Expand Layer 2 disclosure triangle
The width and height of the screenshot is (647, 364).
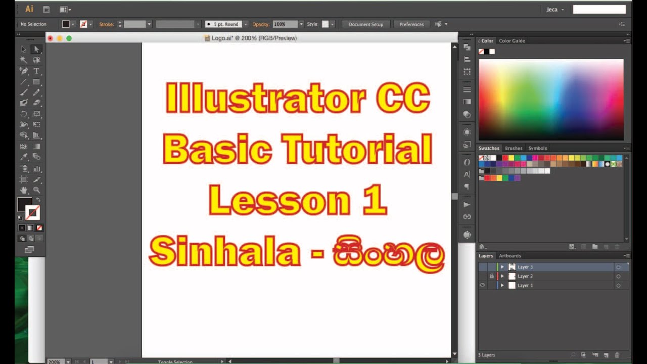click(502, 276)
